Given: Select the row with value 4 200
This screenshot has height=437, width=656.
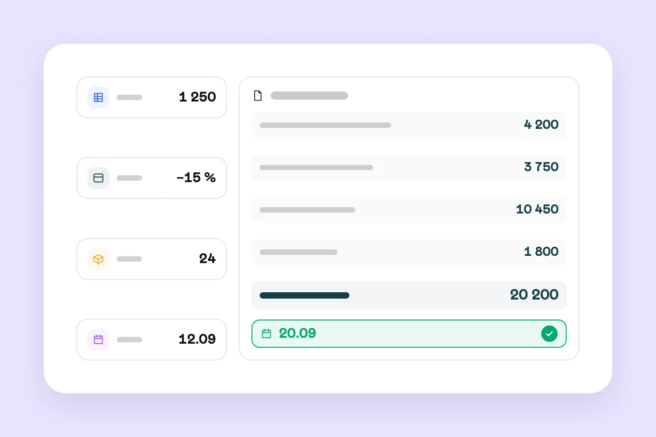Looking at the screenshot, I should [409, 125].
